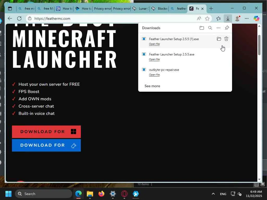Delete Feather Launcher Setup 2.5.5 (1).exe download
Screen dimensions: 267x200
[x=226, y=39]
